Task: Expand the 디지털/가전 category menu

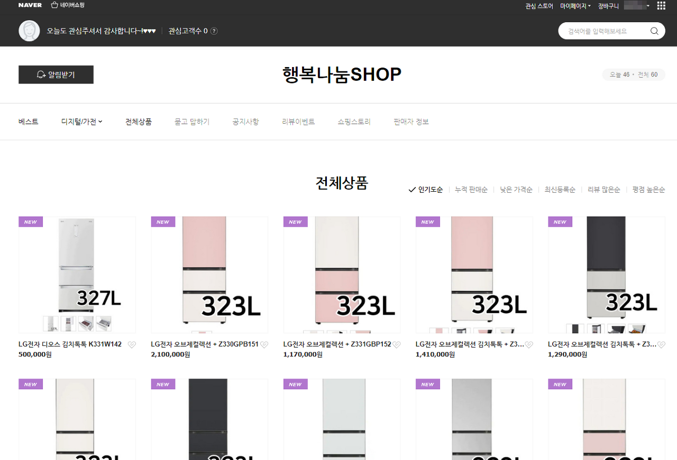Action: pyautogui.click(x=82, y=121)
